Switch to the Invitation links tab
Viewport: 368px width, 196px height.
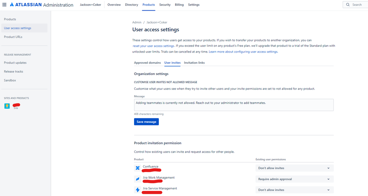click(194, 63)
